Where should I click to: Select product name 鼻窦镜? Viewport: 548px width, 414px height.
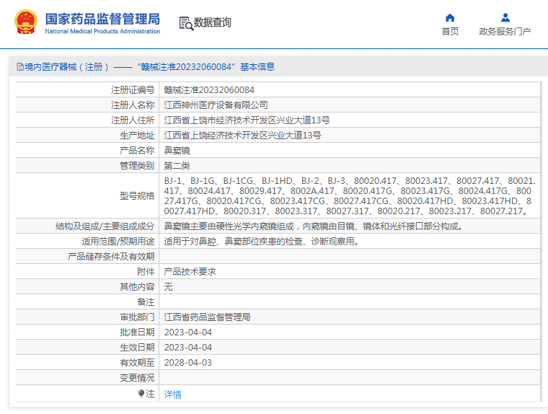coord(177,151)
